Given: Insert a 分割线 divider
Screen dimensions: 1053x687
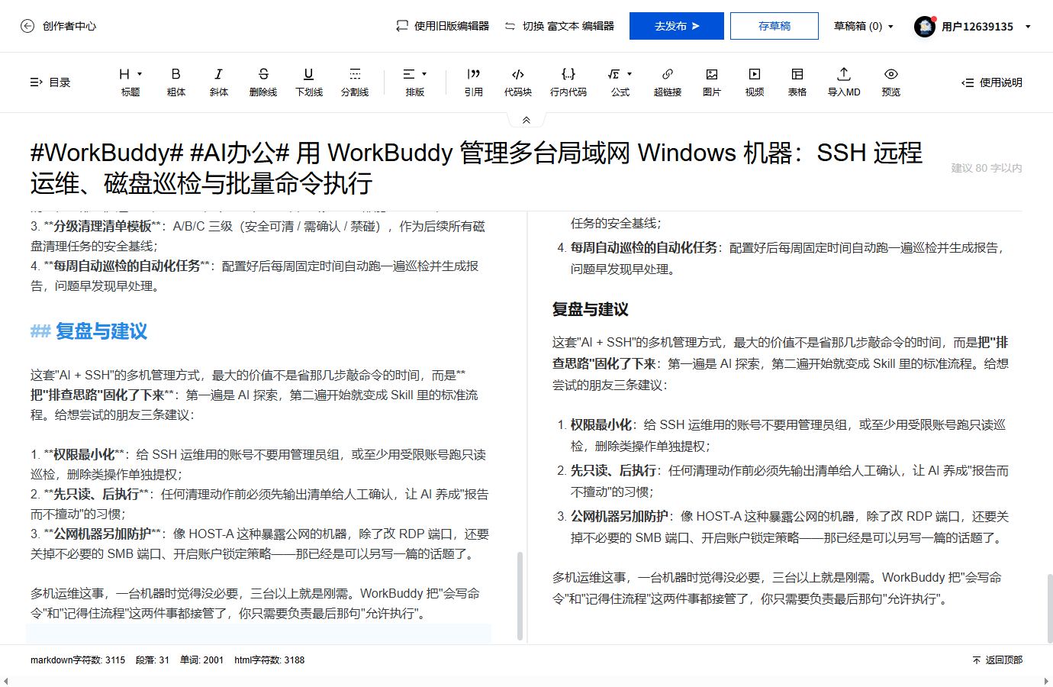Looking at the screenshot, I should 355,82.
